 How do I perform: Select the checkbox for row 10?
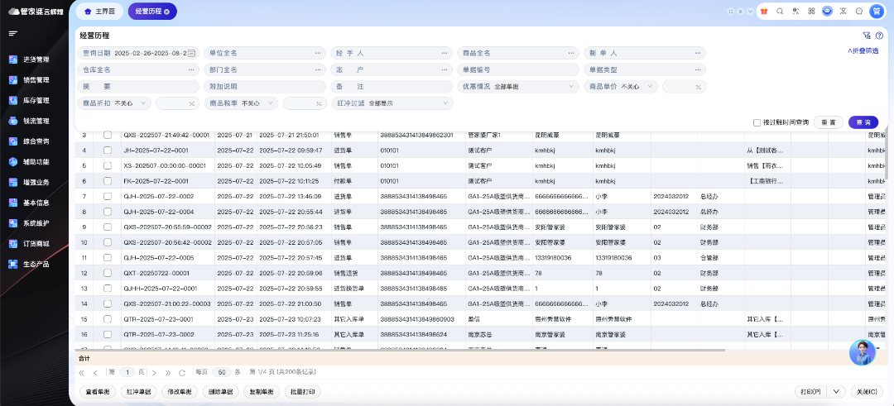(107, 242)
